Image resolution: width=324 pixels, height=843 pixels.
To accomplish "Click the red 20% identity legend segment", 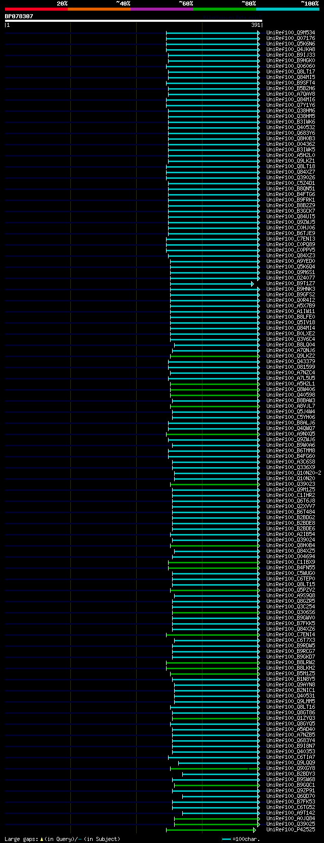I will 36,9.
